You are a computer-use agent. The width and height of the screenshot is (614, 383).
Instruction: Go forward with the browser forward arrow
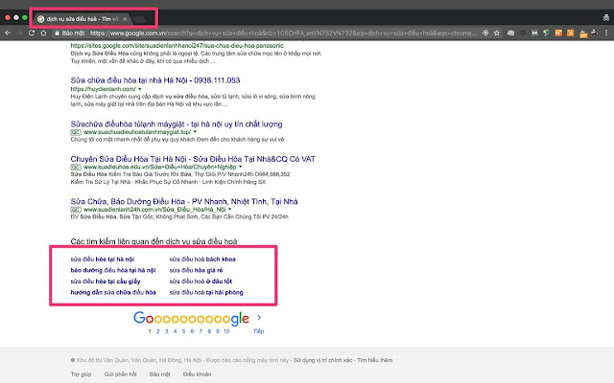click(x=19, y=34)
